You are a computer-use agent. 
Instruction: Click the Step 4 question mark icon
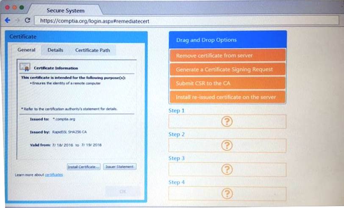click(227, 194)
